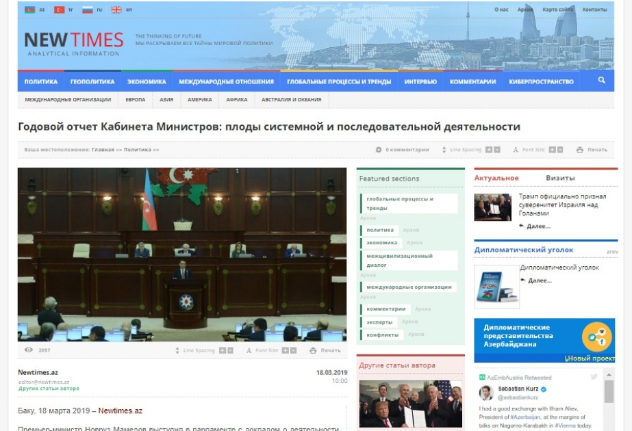The image size is (632, 431).
Task: Decrease line spacing below article photo
Action: pos(230,350)
